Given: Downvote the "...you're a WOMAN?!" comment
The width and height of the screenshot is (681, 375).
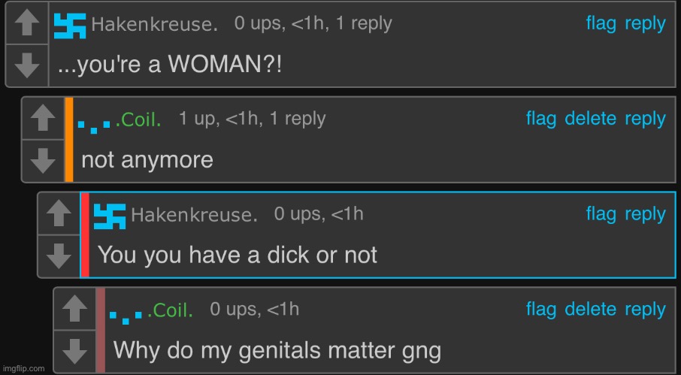Looking at the screenshot, I should tap(27, 65).
